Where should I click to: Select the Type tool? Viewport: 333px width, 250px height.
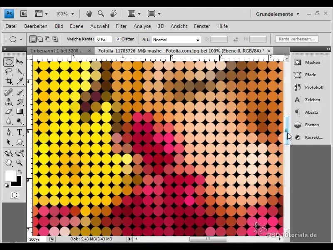pos(20,132)
